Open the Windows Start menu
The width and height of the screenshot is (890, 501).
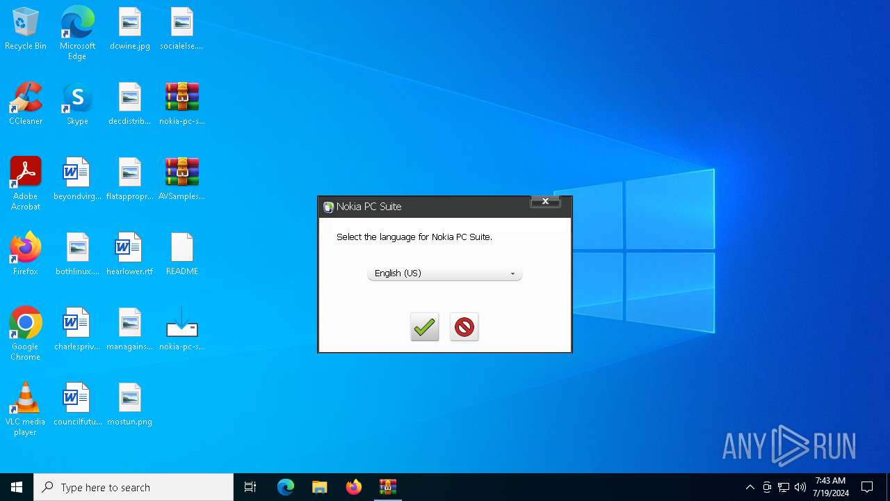click(x=17, y=487)
